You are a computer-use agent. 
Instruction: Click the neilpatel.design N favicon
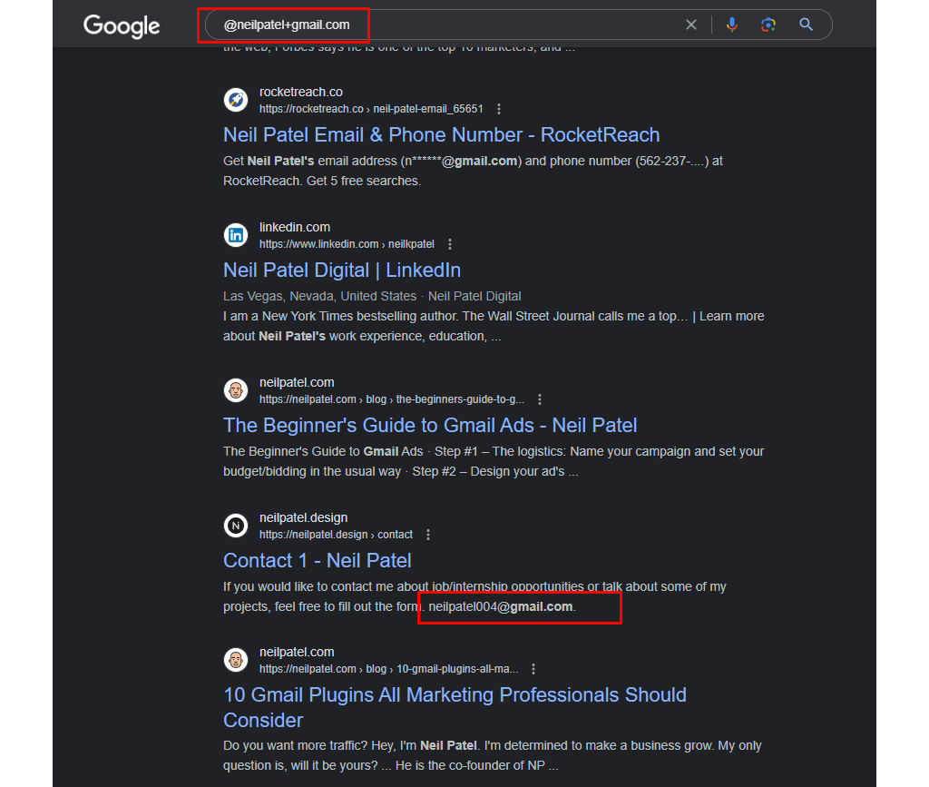(236, 526)
